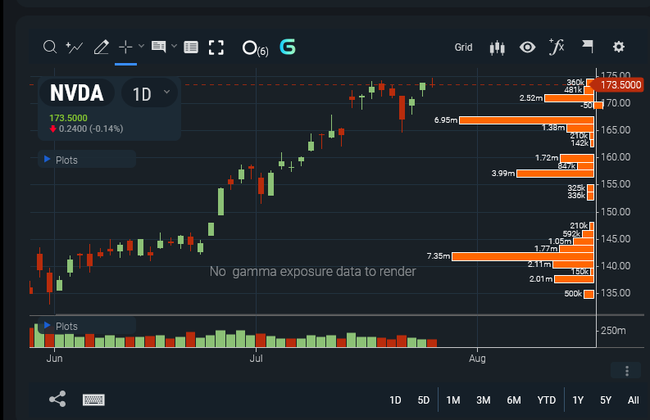The image size is (650, 420).
Task: Click the 250m volume axis label
Action: [x=613, y=331]
